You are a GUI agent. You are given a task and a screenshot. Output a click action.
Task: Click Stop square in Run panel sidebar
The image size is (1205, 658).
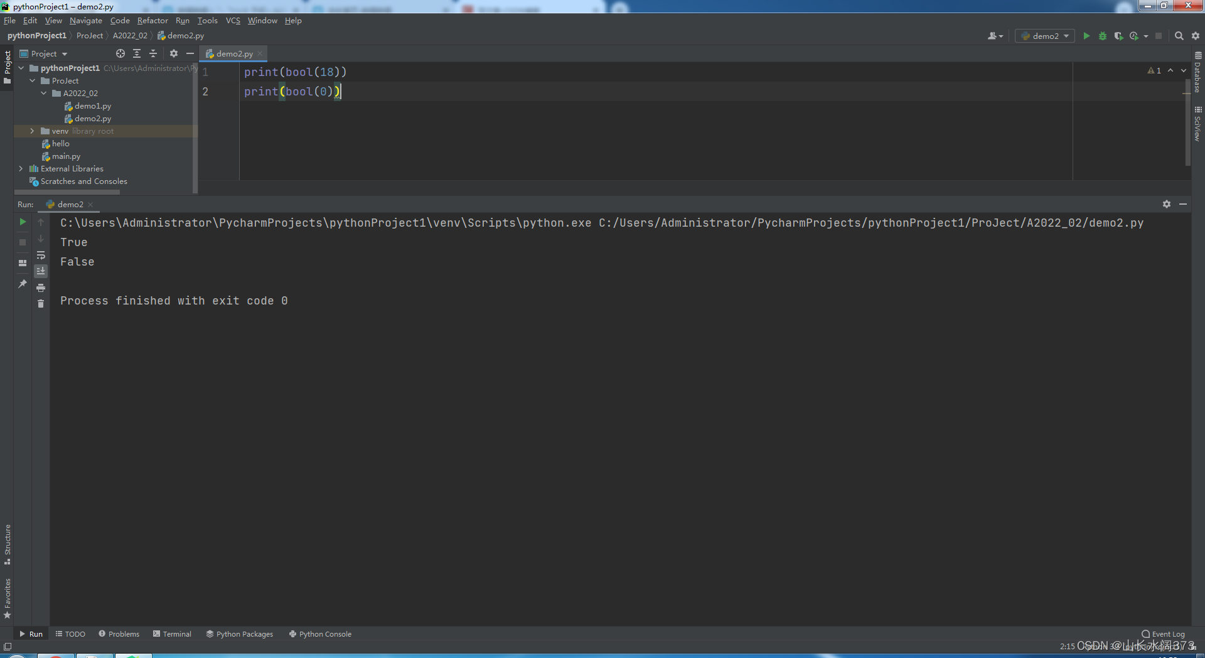23,242
